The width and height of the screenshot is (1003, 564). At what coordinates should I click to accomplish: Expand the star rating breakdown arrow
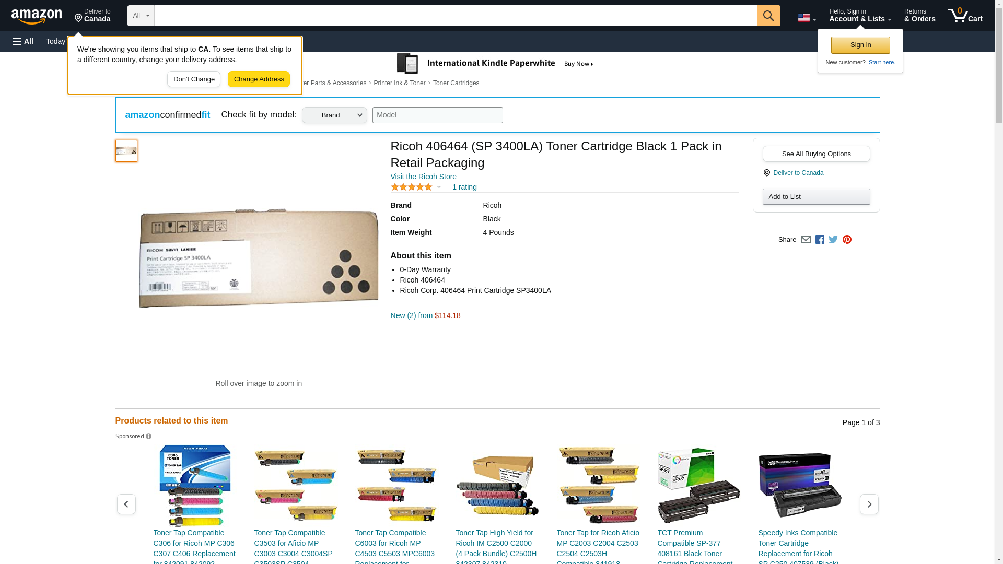click(439, 187)
